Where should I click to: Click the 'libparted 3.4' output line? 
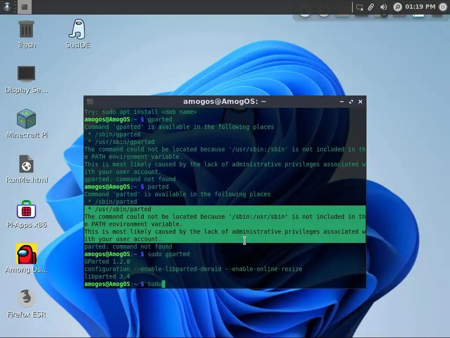point(107,276)
